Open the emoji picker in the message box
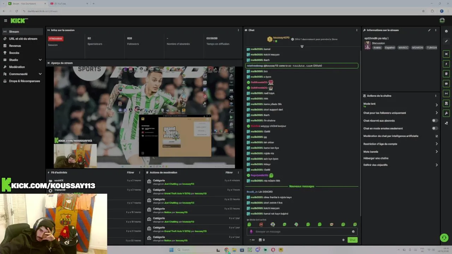Viewport: 452px width, 254px height. (x=353, y=231)
